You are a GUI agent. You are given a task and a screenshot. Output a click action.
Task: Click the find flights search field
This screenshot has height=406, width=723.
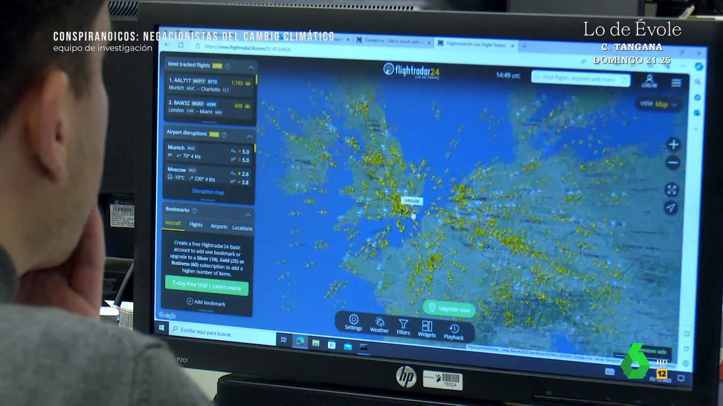580,79
